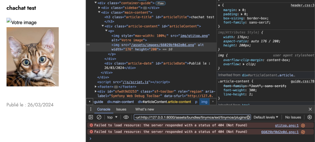Click red error icon of gtitop.png message

(x=91, y=125)
